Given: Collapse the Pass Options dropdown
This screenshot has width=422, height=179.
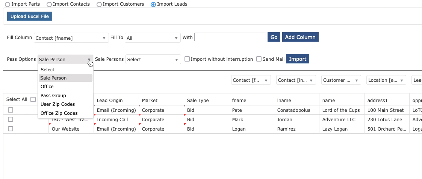Looking at the screenshot, I should tap(65, 59).
